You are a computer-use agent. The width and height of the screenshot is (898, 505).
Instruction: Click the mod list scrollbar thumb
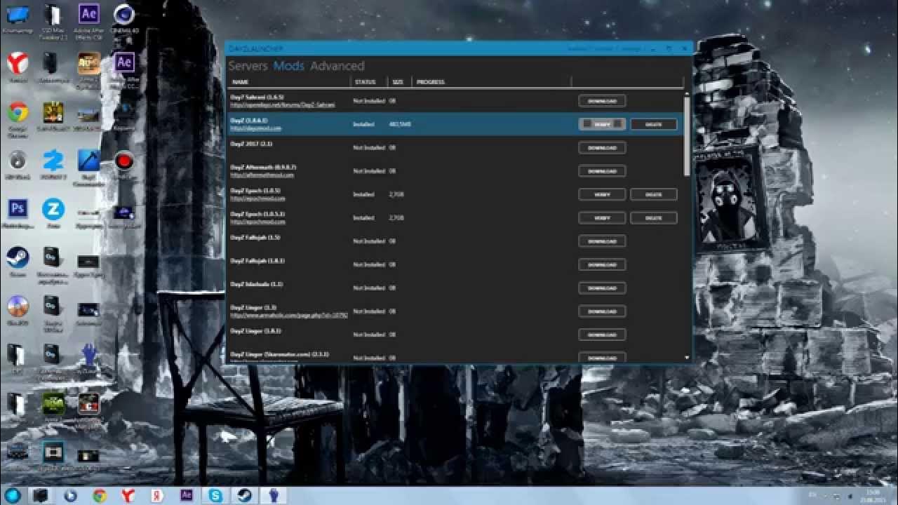coord(687,135)
